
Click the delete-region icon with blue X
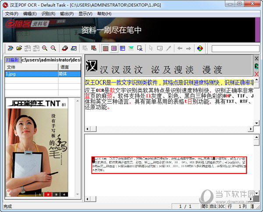coord(140,49)
